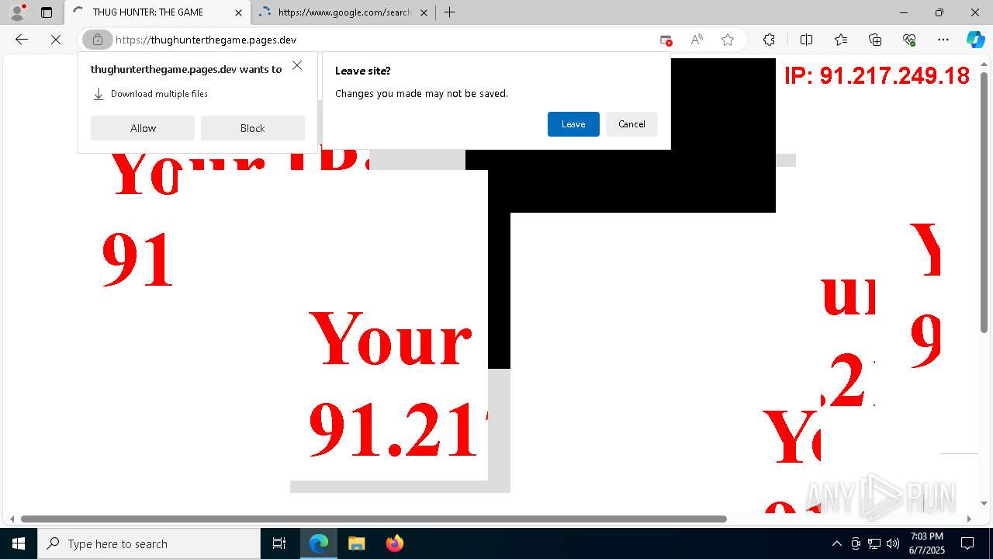993x559 pixels.
Task: Open the volume control in tray
Action: pos(893,543)
